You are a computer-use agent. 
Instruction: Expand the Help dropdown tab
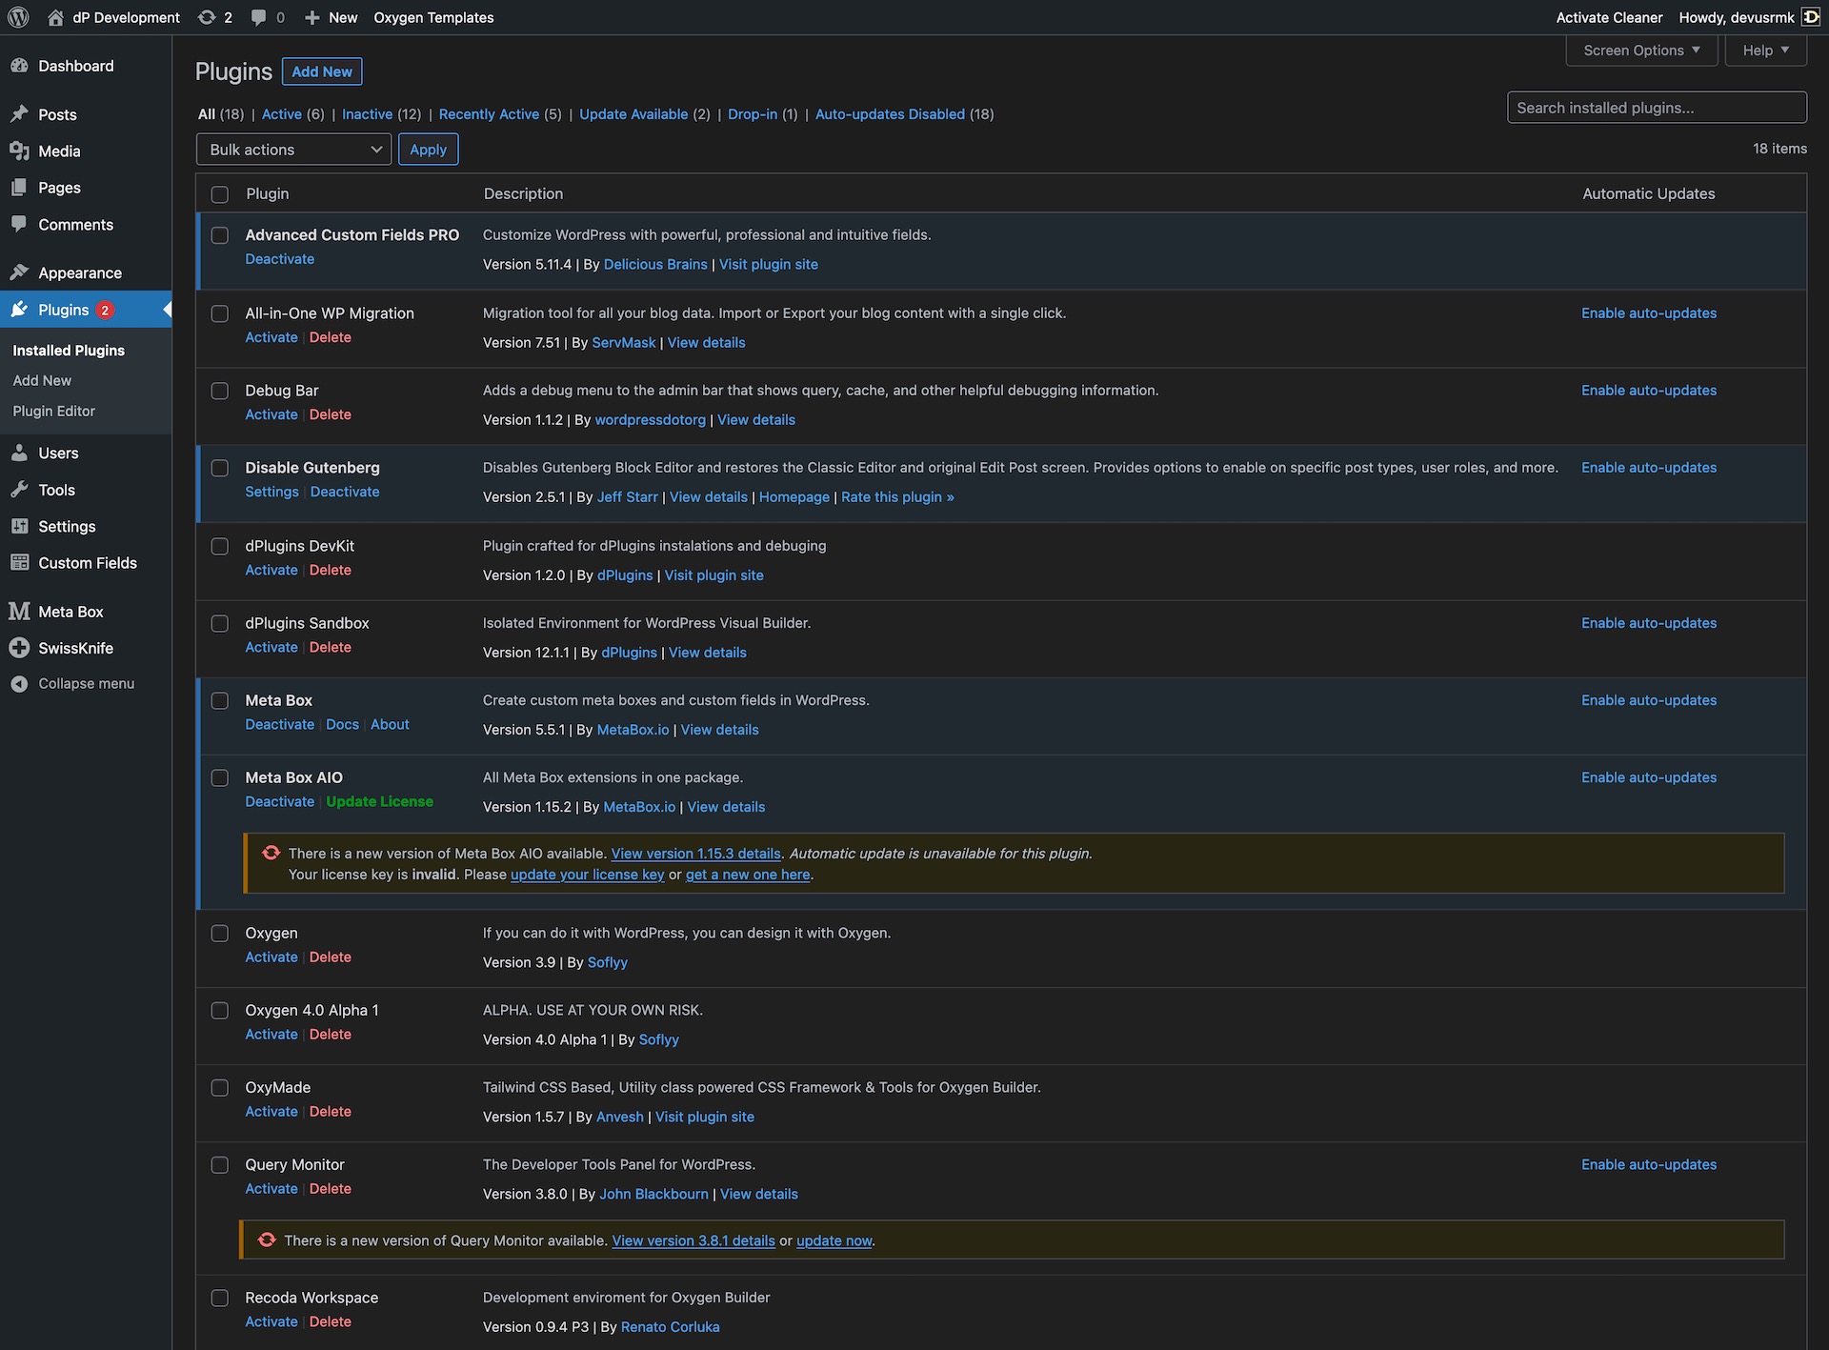pos(1765,50)
